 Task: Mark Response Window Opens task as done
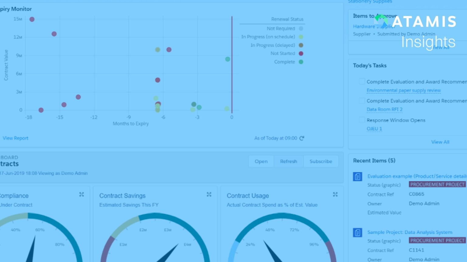362,120
